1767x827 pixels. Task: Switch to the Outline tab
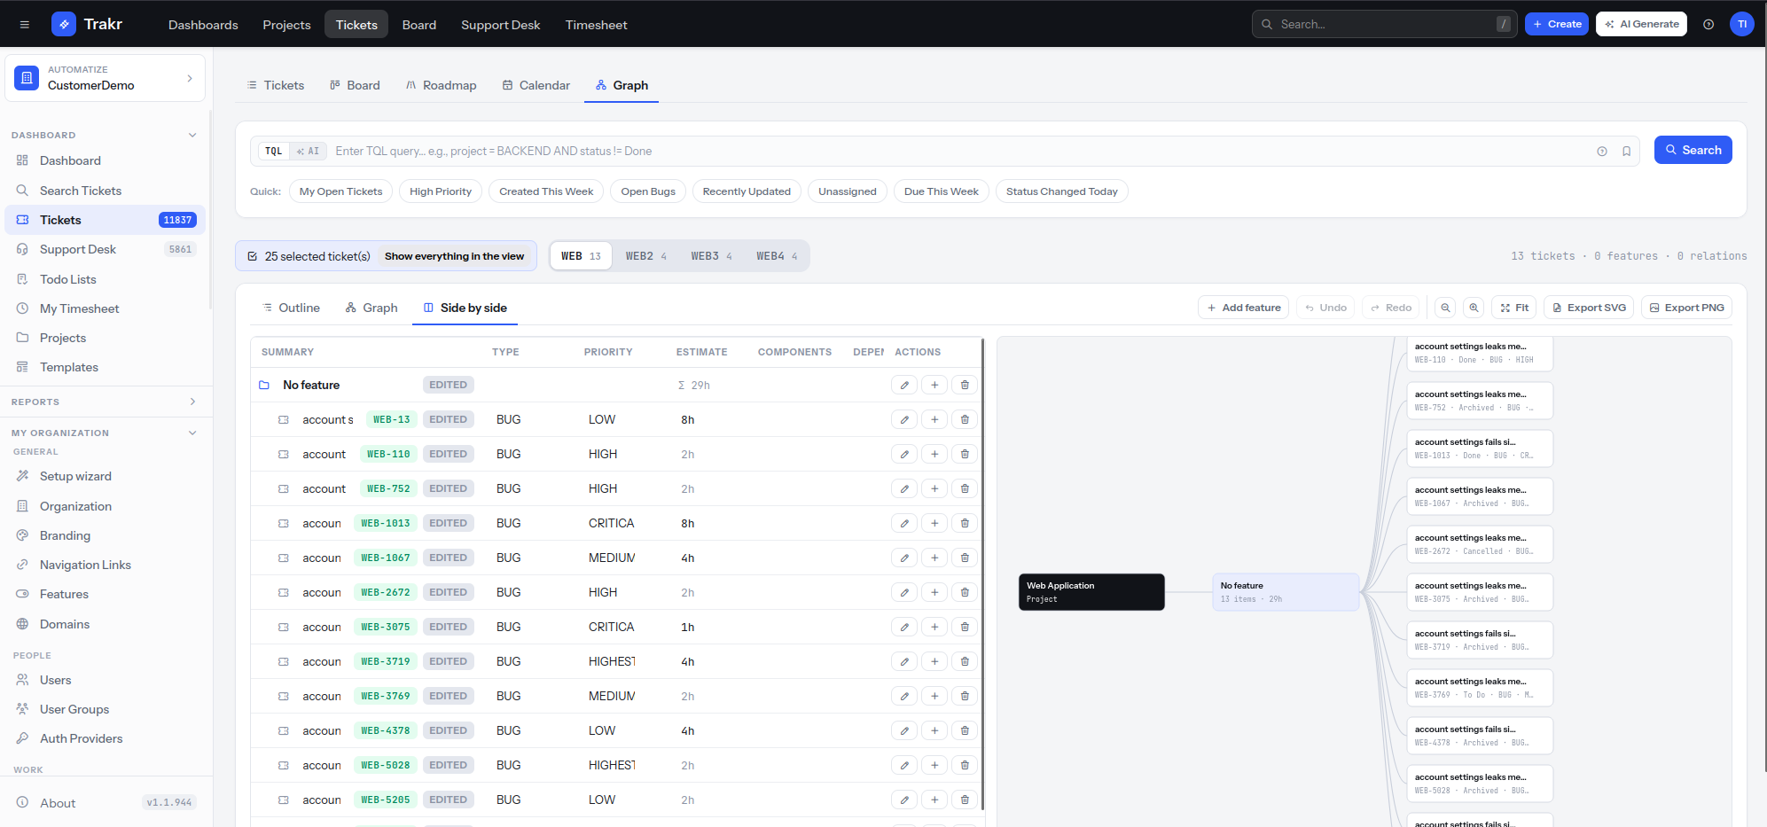tap(292, 308)
